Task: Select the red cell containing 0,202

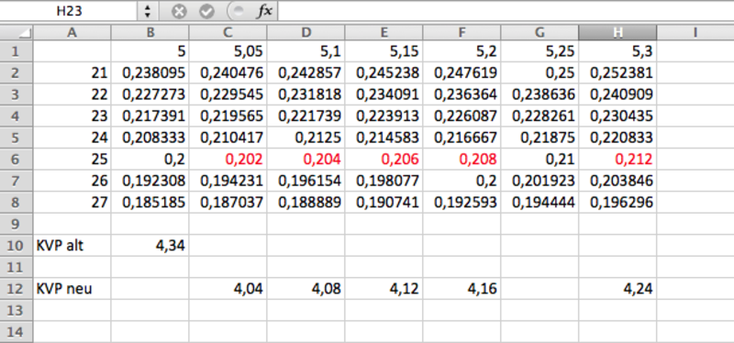Action: click(228, 159)
